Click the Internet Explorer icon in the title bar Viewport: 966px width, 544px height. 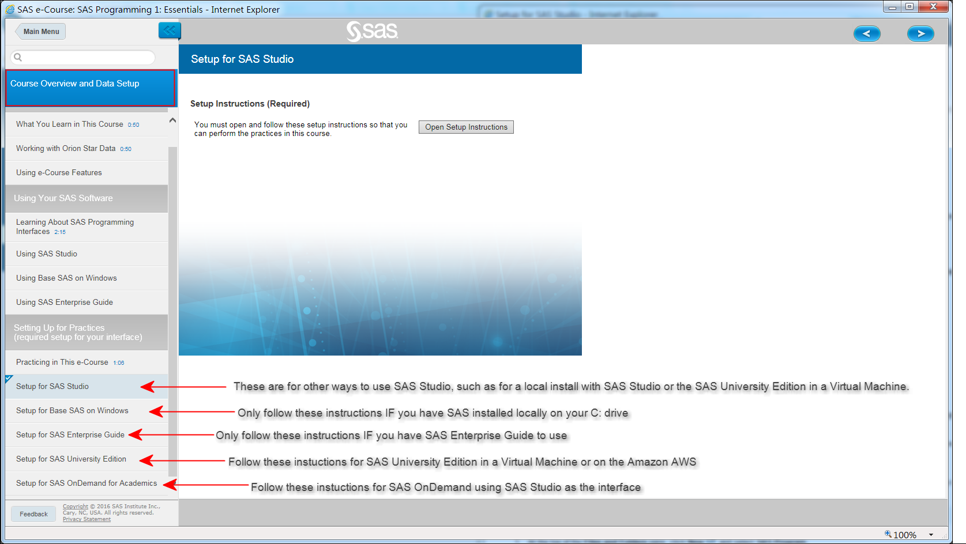pyautogui.click(x=9, y=9)
